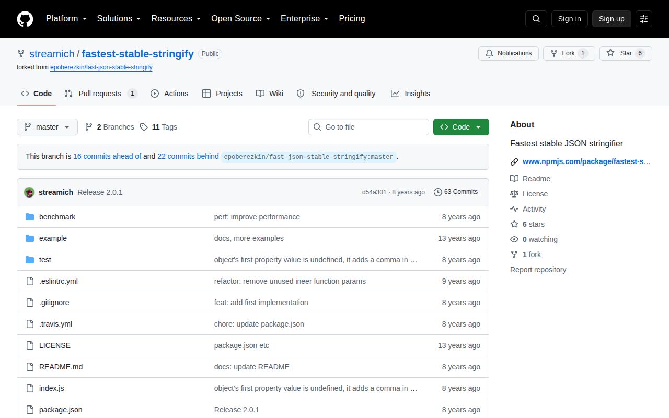Click the package.json file icon
Viewport: 669px width, 418px height.
[x=30, y=410]
